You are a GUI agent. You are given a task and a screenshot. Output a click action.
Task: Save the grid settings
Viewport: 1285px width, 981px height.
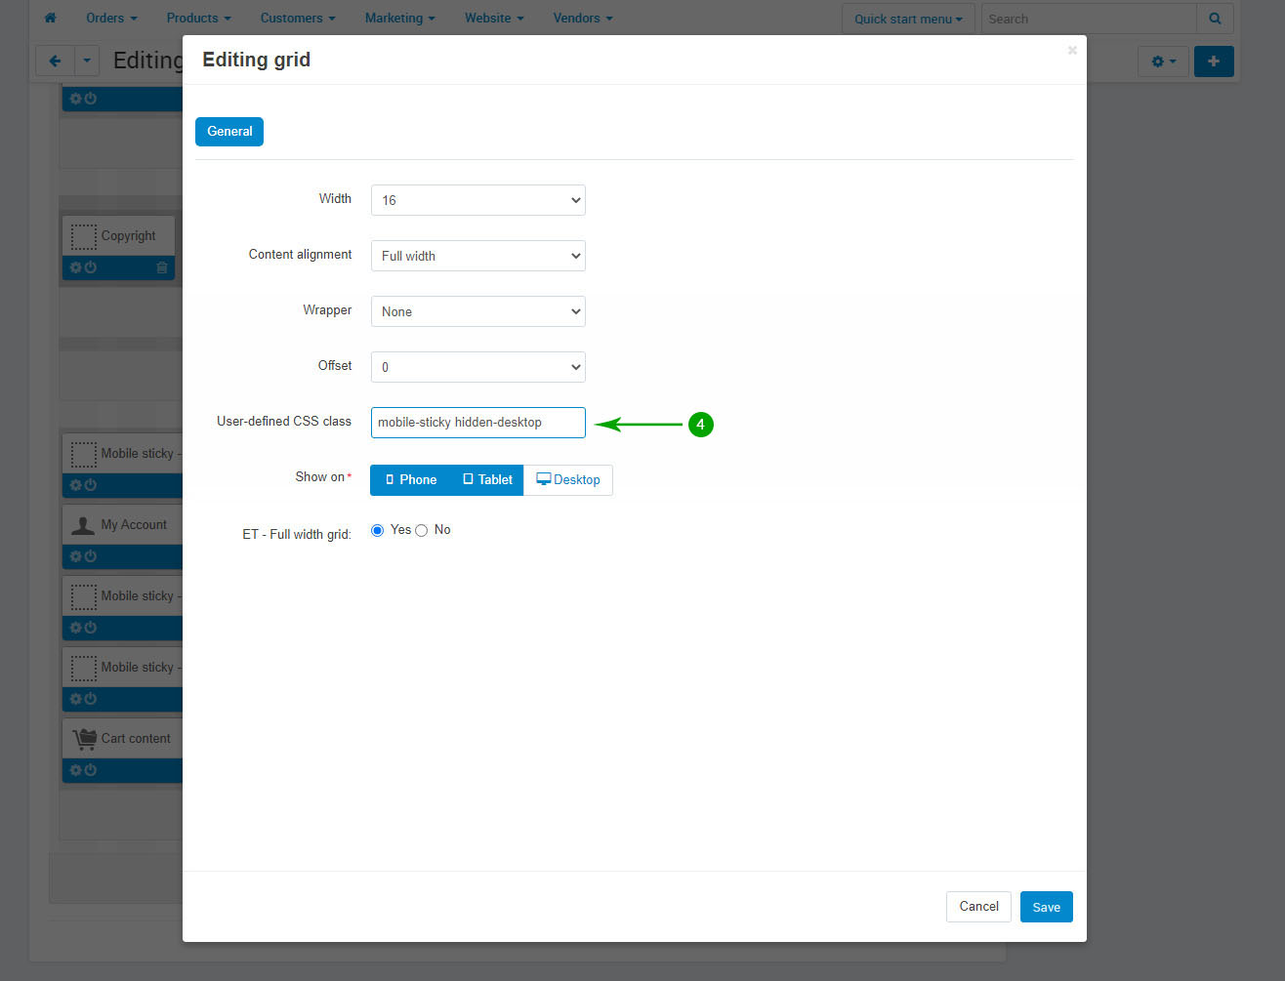point(1046,907)
